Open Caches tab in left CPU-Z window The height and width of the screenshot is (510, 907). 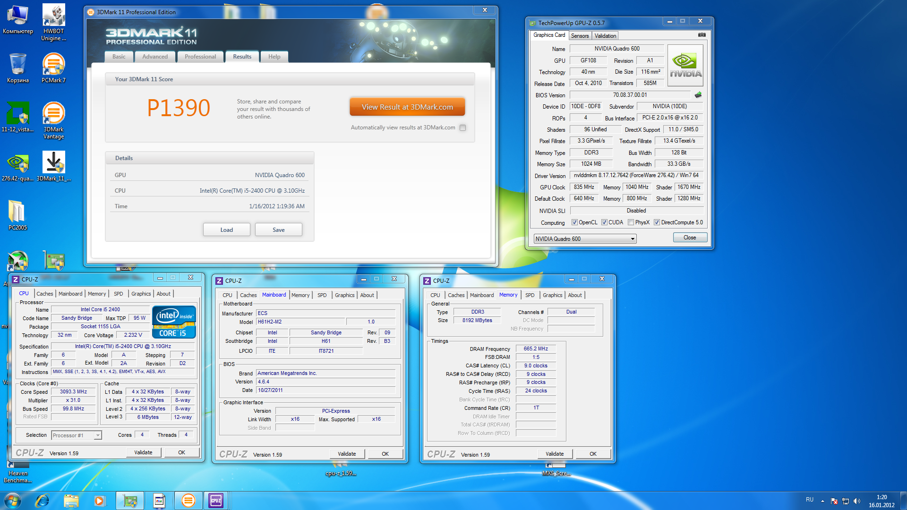click(45, 294)
